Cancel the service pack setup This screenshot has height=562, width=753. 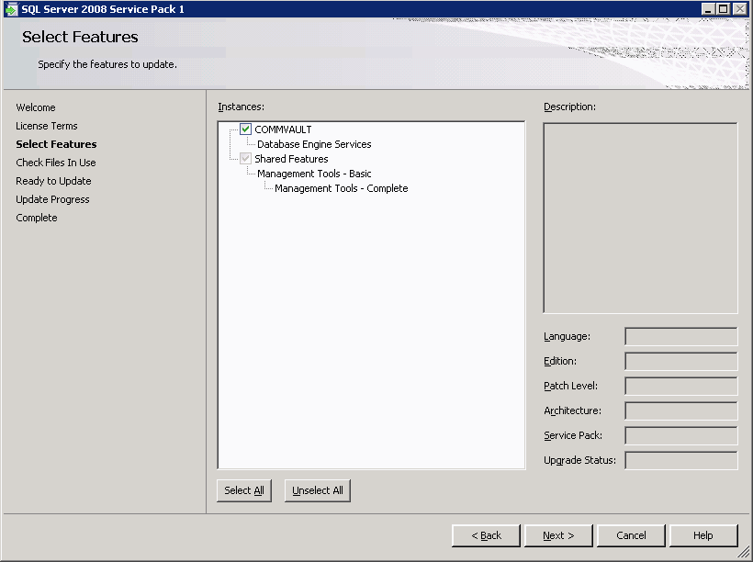tap(631, 535)
